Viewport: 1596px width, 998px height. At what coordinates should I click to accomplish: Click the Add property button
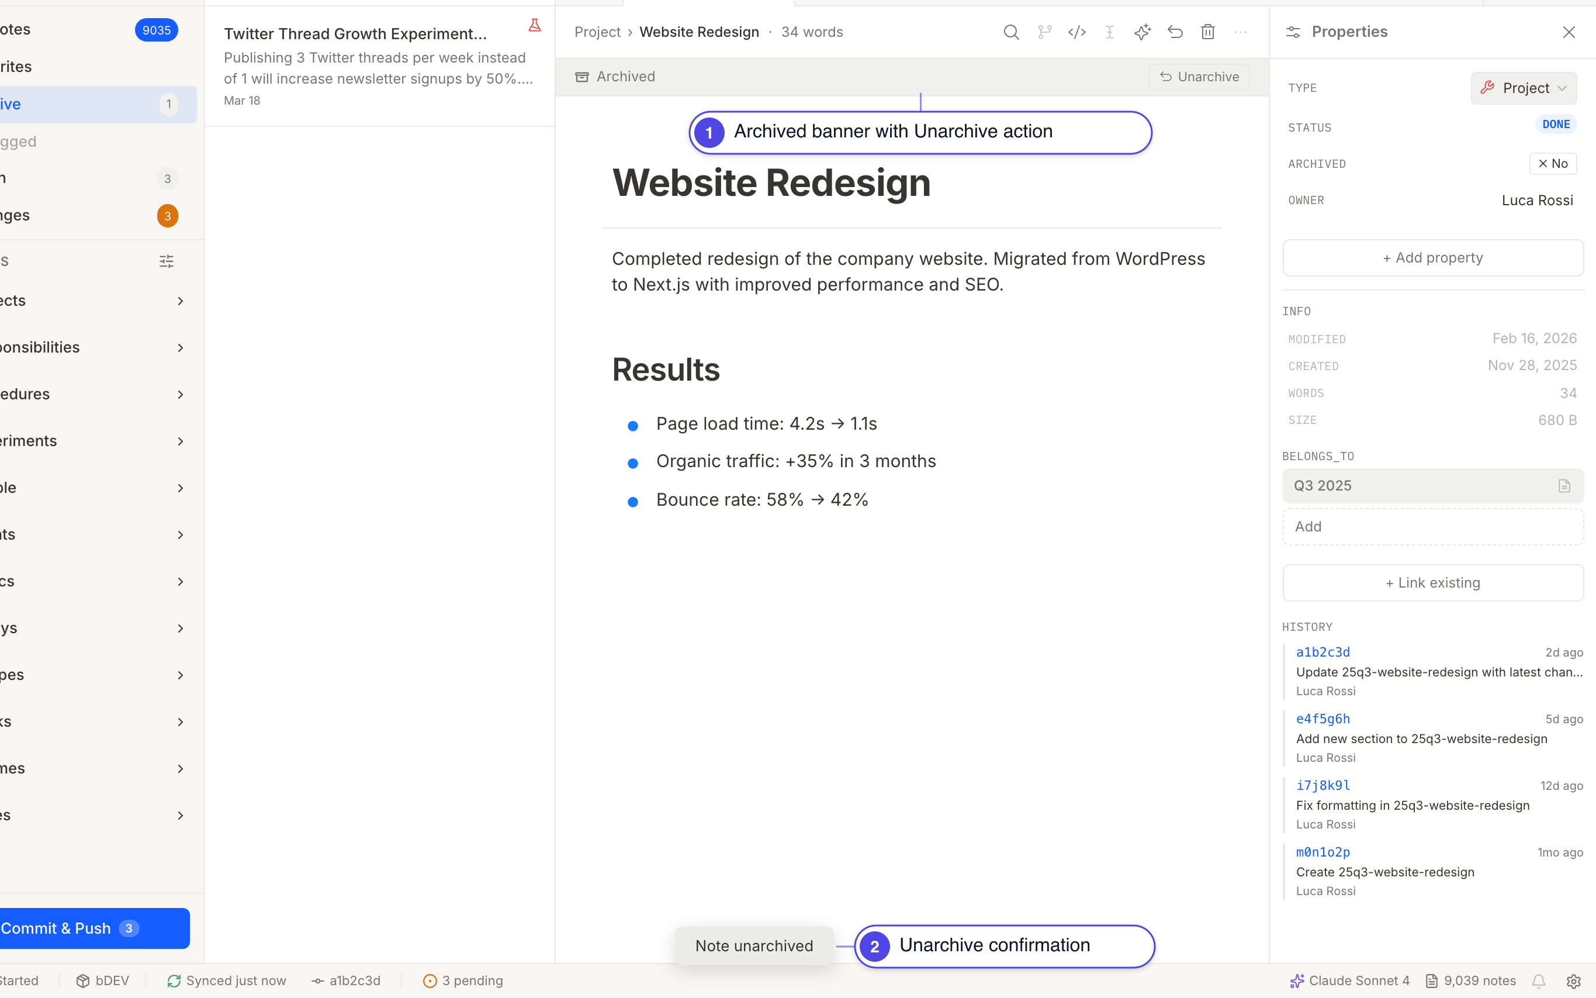[1432, 258]
